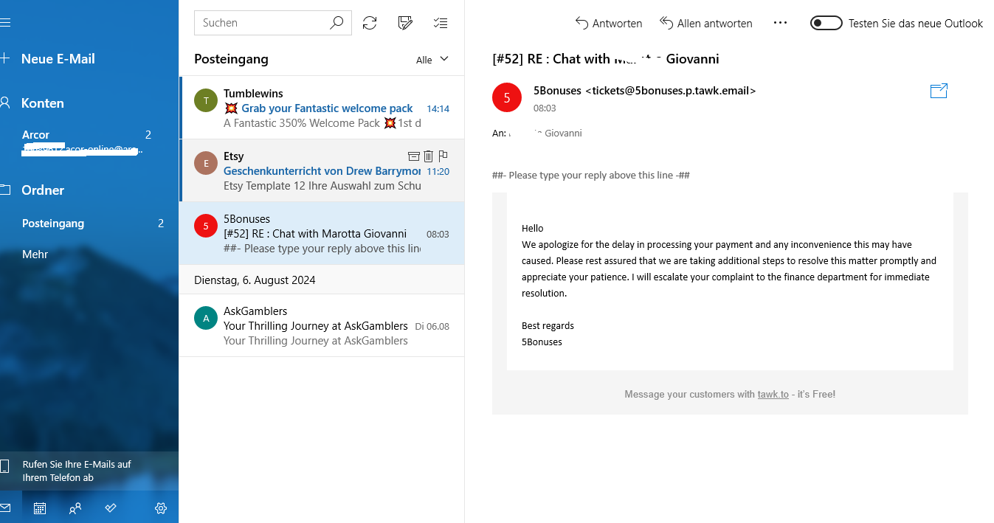Screen dimensions: 994x523
Task: Open the tawk.to link
Action: click(773, 394)
